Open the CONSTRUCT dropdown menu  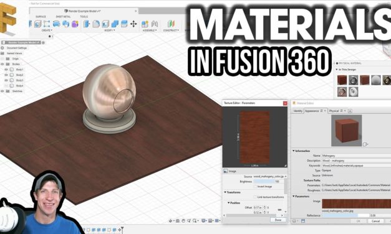[171, 30]
